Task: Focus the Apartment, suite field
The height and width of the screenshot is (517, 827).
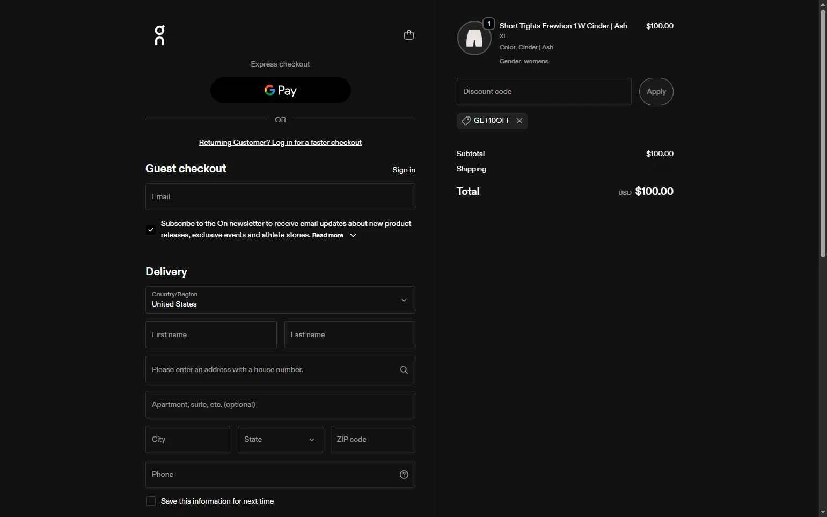Action: coord(280,404)
